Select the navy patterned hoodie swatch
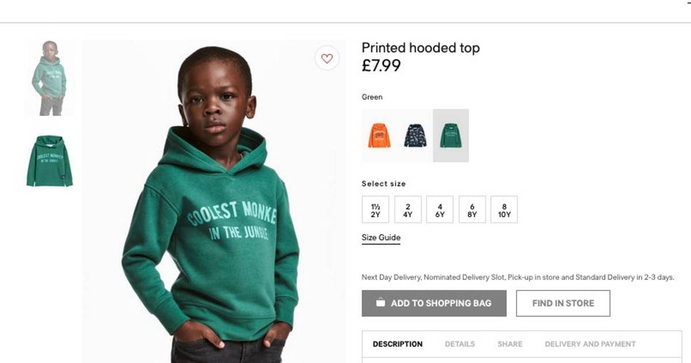The width and height of the screenshot is (691, 363). pyautogui.click(x=415, y=136)
